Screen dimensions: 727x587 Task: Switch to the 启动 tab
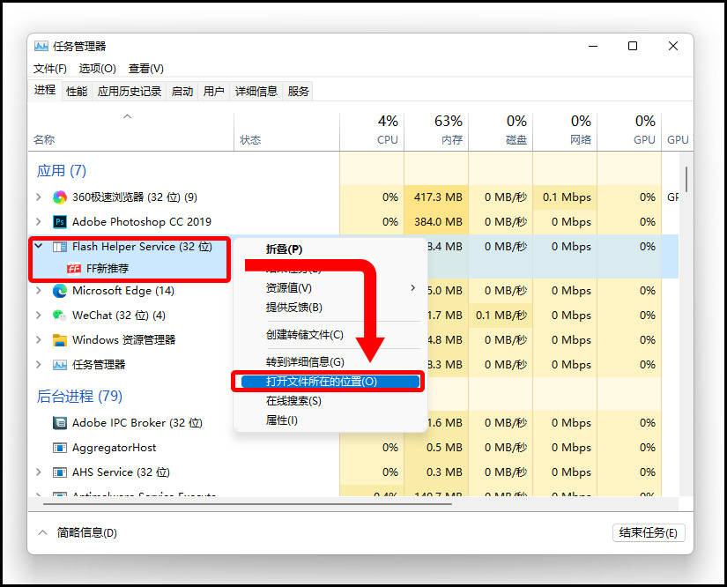pyautogui.click(x=182, y=92)
